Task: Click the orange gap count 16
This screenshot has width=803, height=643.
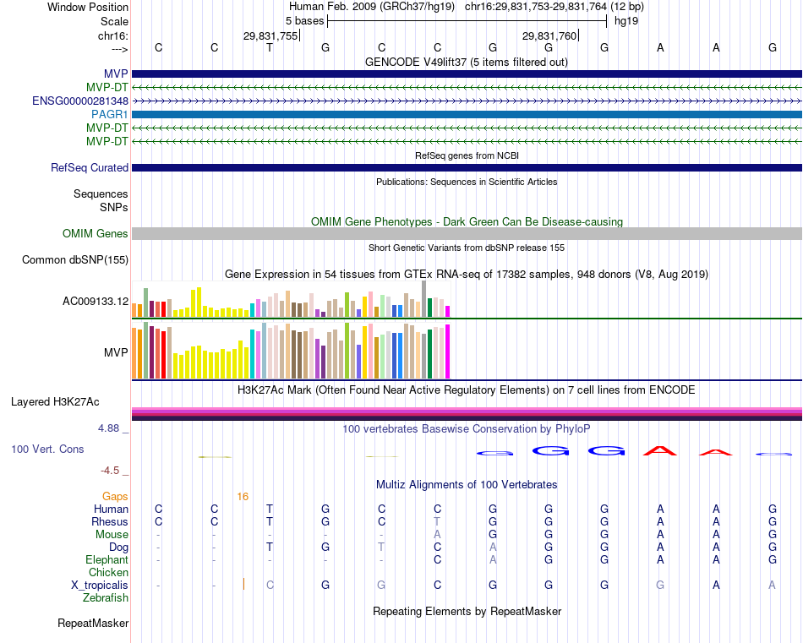Action: (x=243, y=496)
